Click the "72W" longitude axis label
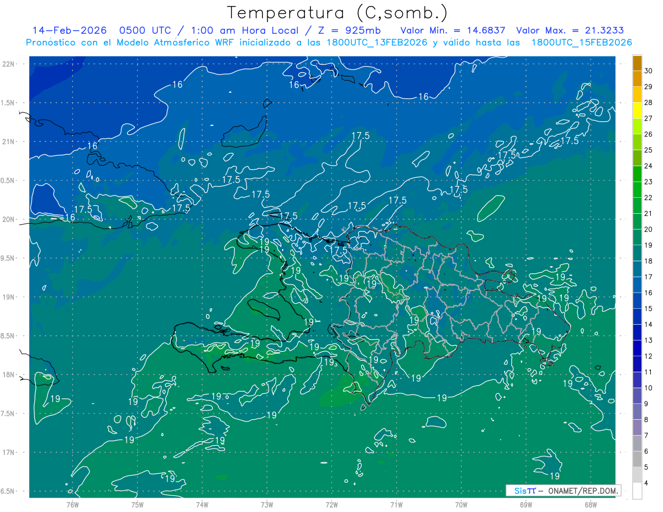663x512 pixels. point(331,504)
